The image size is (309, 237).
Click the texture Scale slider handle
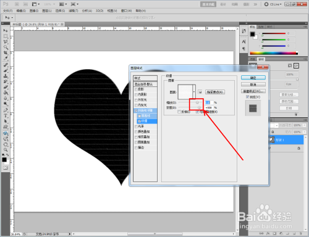coord(197,102)
